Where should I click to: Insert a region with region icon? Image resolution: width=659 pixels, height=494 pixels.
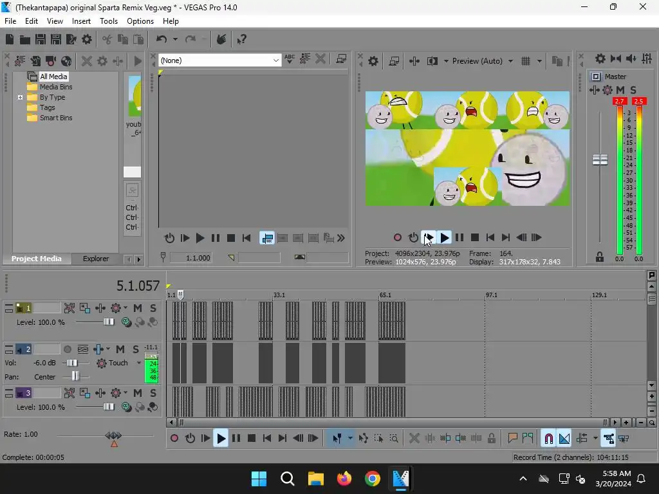pyautogui.click(x=528, y=439)
